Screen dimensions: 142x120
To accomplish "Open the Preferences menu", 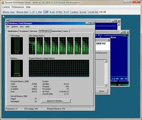I will [x=18, y=7].
